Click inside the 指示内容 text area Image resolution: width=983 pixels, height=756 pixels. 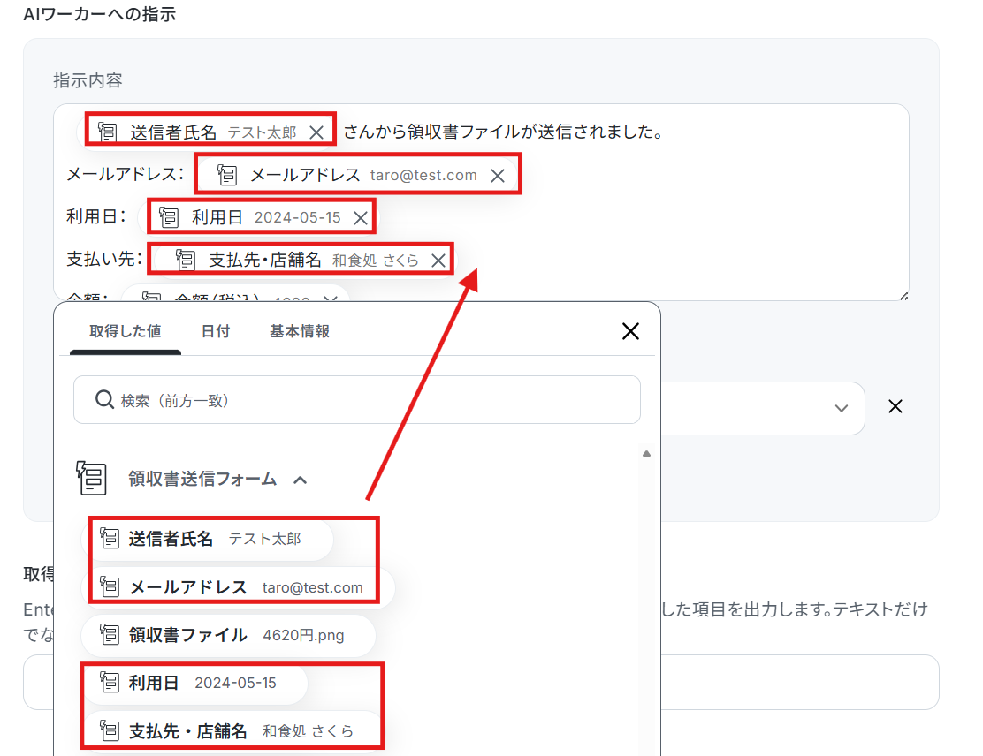(481, 201)
